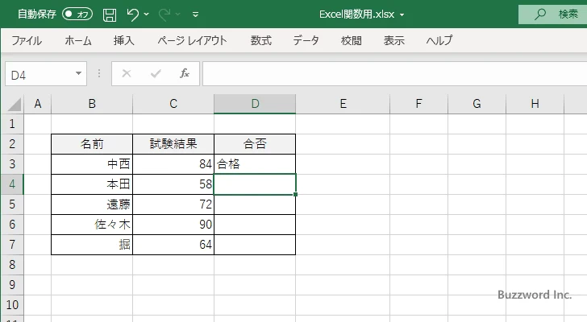Select row 2 header

pos(12,144)
